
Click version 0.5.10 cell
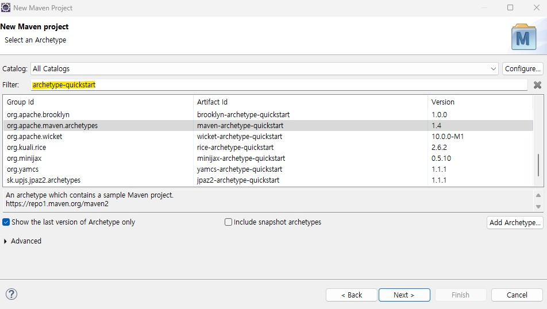pos(441,159)
